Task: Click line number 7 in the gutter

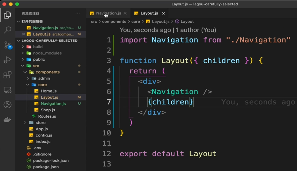Action: coord(109,102)
